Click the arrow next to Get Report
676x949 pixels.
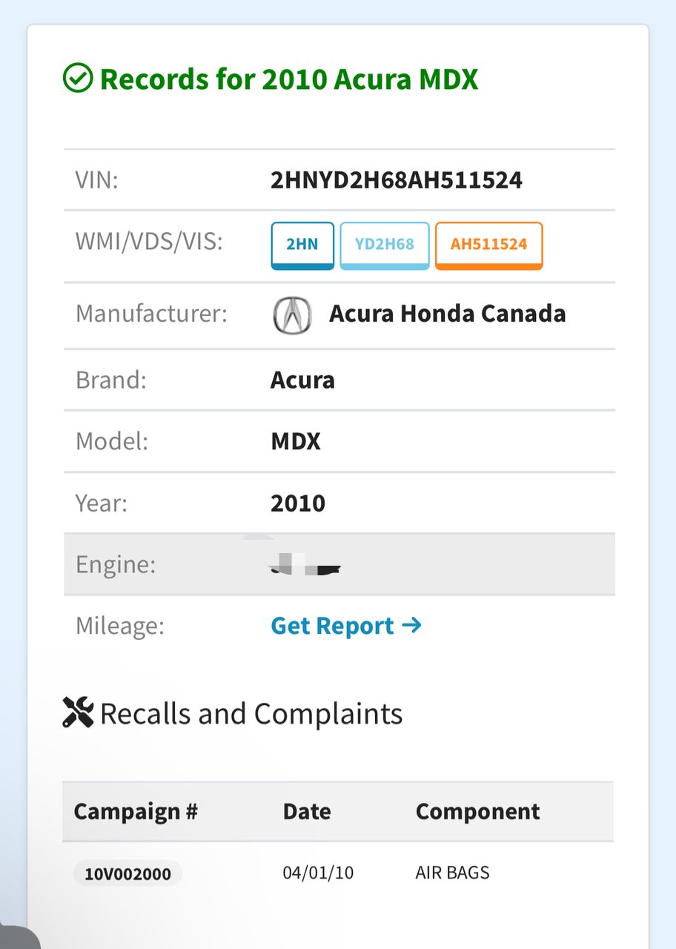pyautogui.click(x=411, y=626)
